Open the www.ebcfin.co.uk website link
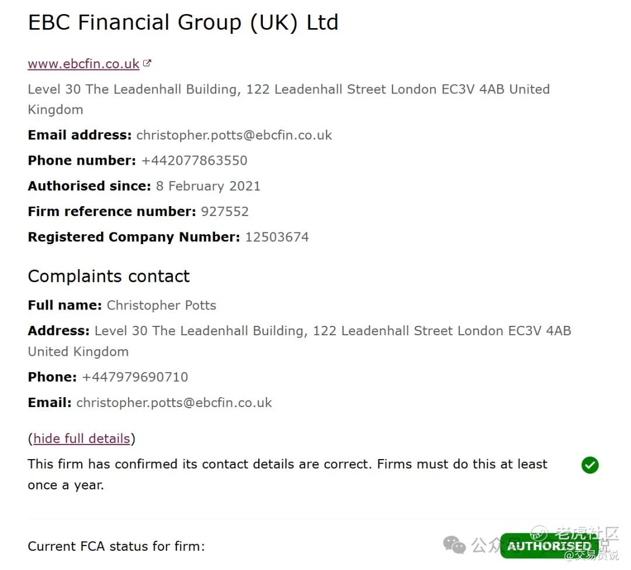631x570 pixels. [x=84, y=64]
